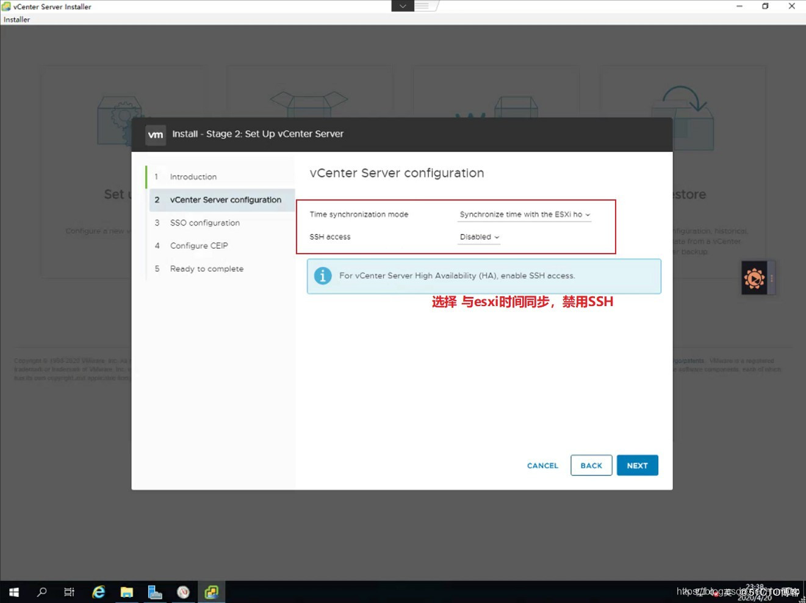The image size is (806, 603).
Task: Minimize the installer window
Action: click(739, 6)
